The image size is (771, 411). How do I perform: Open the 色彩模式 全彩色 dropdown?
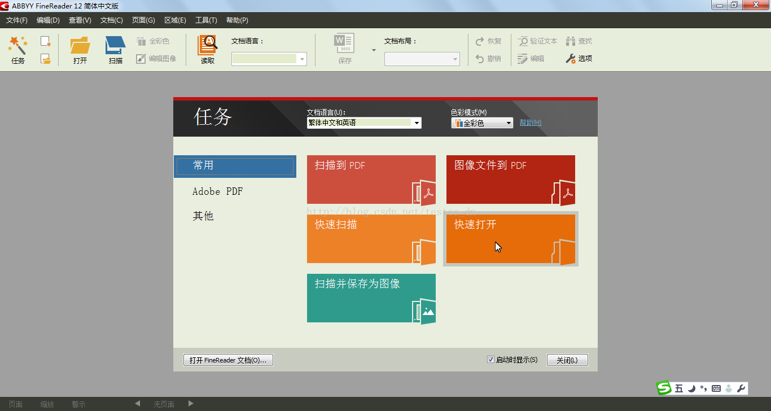tap(482, 123)
